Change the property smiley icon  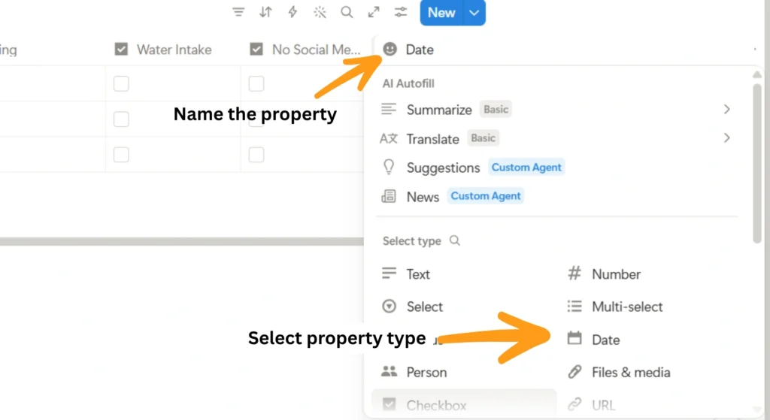[x=390, y=49]
